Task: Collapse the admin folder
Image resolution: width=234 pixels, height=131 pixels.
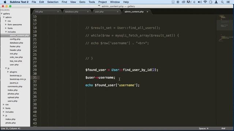Action: 4,17
